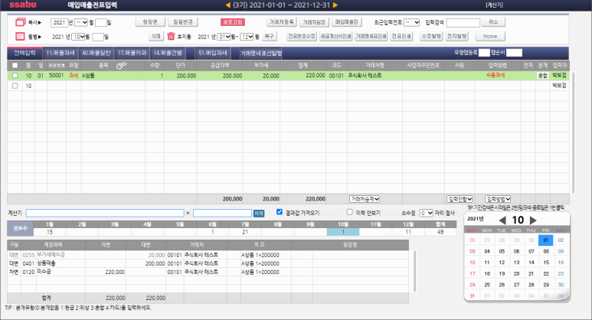Click the 수정발행 button

pyautogui.click(x=431, y=36)
